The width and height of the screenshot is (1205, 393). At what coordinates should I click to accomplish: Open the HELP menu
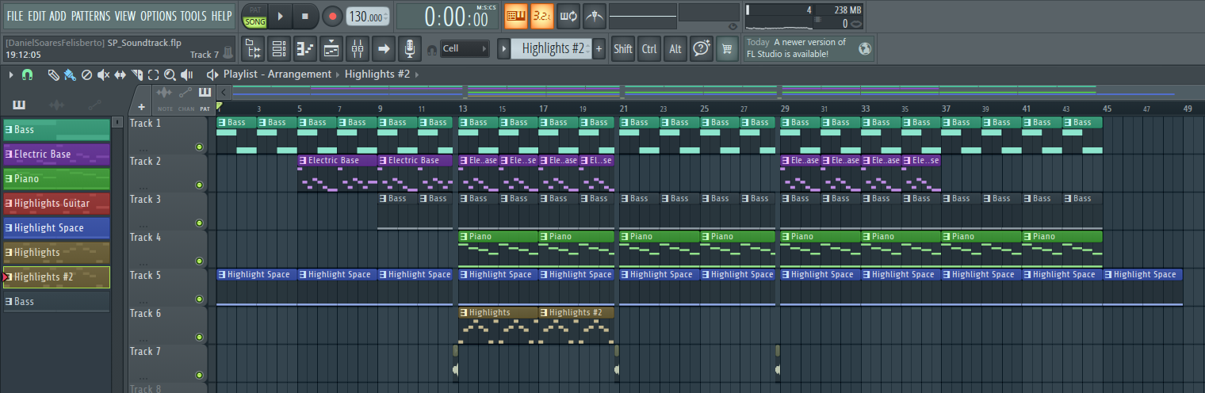221,16
